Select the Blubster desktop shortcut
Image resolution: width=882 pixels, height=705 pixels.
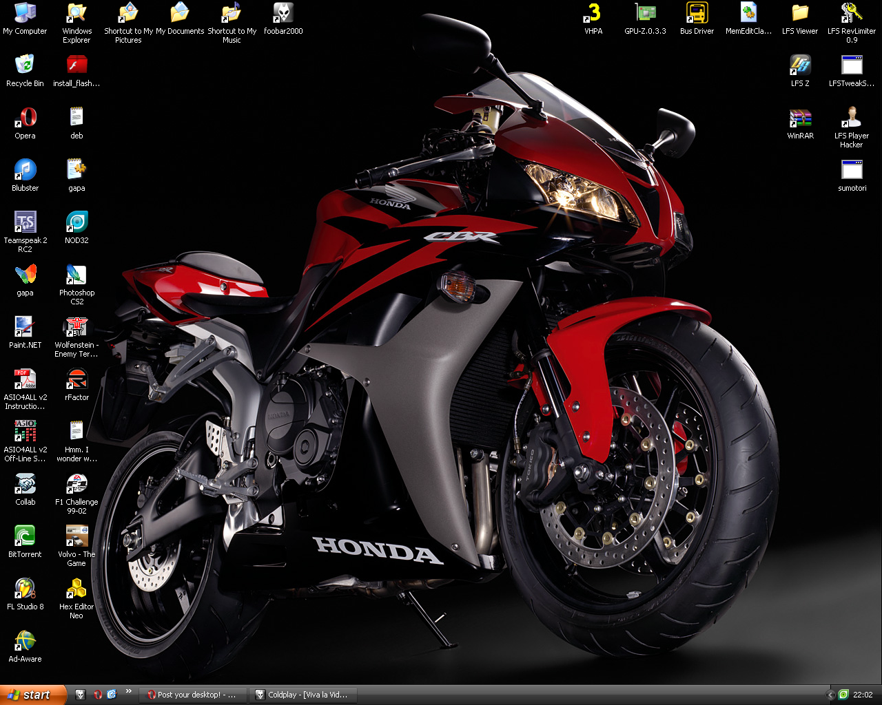click(25, 176)
